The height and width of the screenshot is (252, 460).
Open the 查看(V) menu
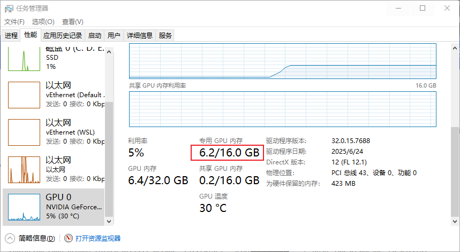click(72, 22)
